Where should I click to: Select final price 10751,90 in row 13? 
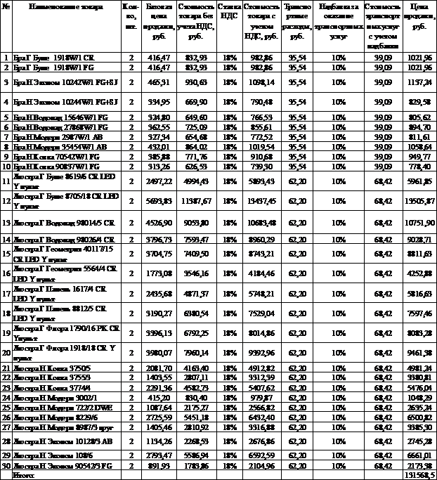tap(419, 223)
